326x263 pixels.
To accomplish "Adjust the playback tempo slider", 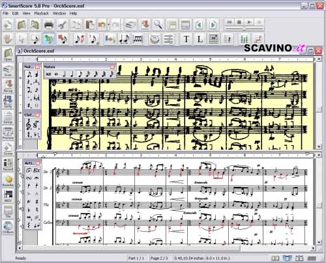I will (x=244, y=29).
